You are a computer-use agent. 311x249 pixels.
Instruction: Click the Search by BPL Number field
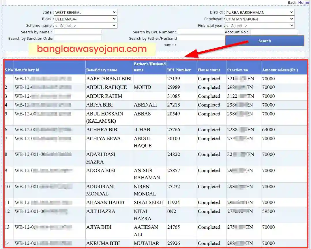coord(201,32)
